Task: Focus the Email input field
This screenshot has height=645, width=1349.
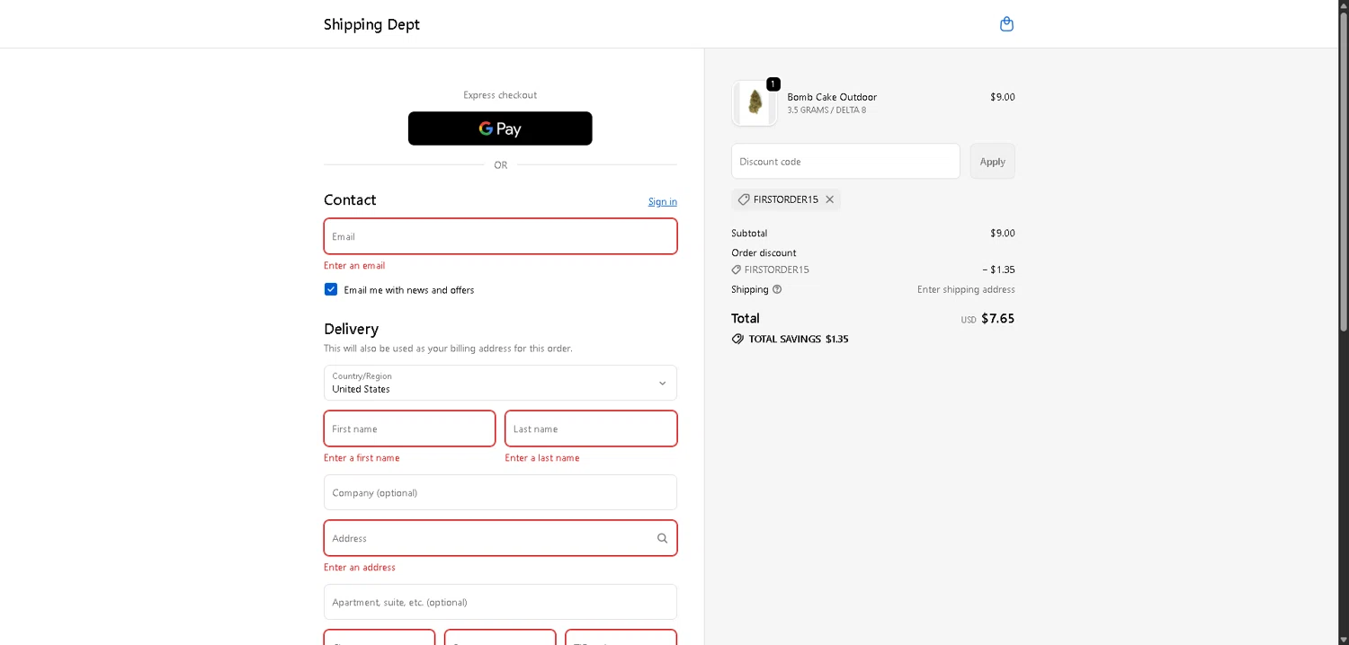Action: [500, 236]
